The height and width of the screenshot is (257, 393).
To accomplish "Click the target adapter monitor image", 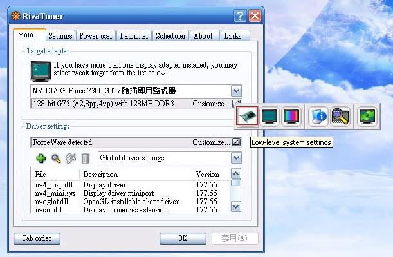I will 41,71.
